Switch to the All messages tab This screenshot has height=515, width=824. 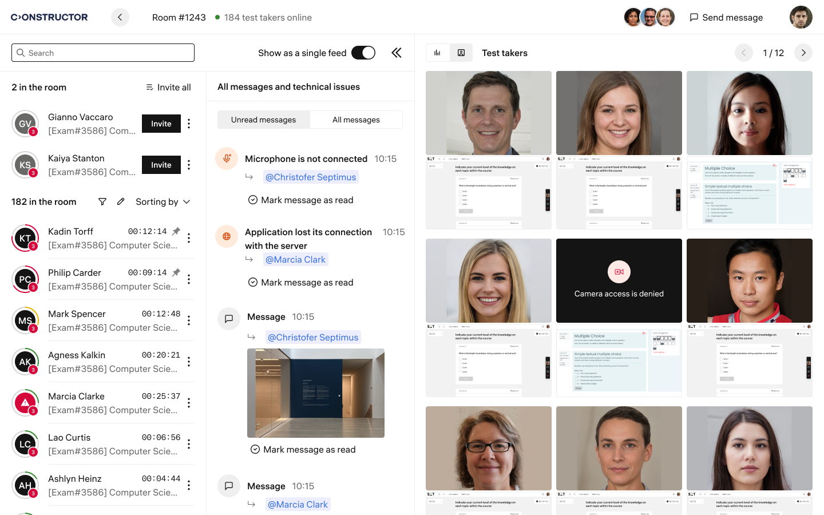tap(356, 120)
